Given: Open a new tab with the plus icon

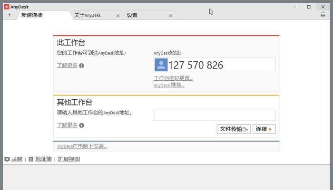Looking at the screenshot, I should pos(9,15).
